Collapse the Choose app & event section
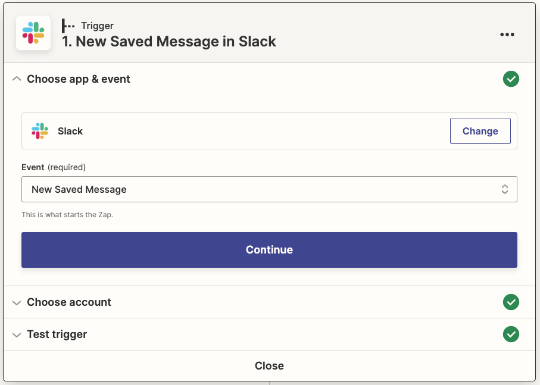The height and width of the screenshot is (385, 540). coord(17,79)
